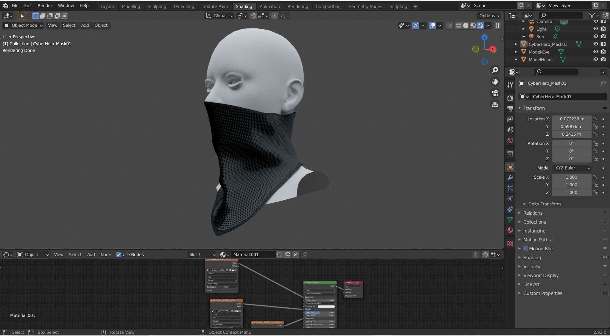Screen dimensions: 610x336
Task: Select wireframe viewport shading
Action: click(x=458, y=25)
